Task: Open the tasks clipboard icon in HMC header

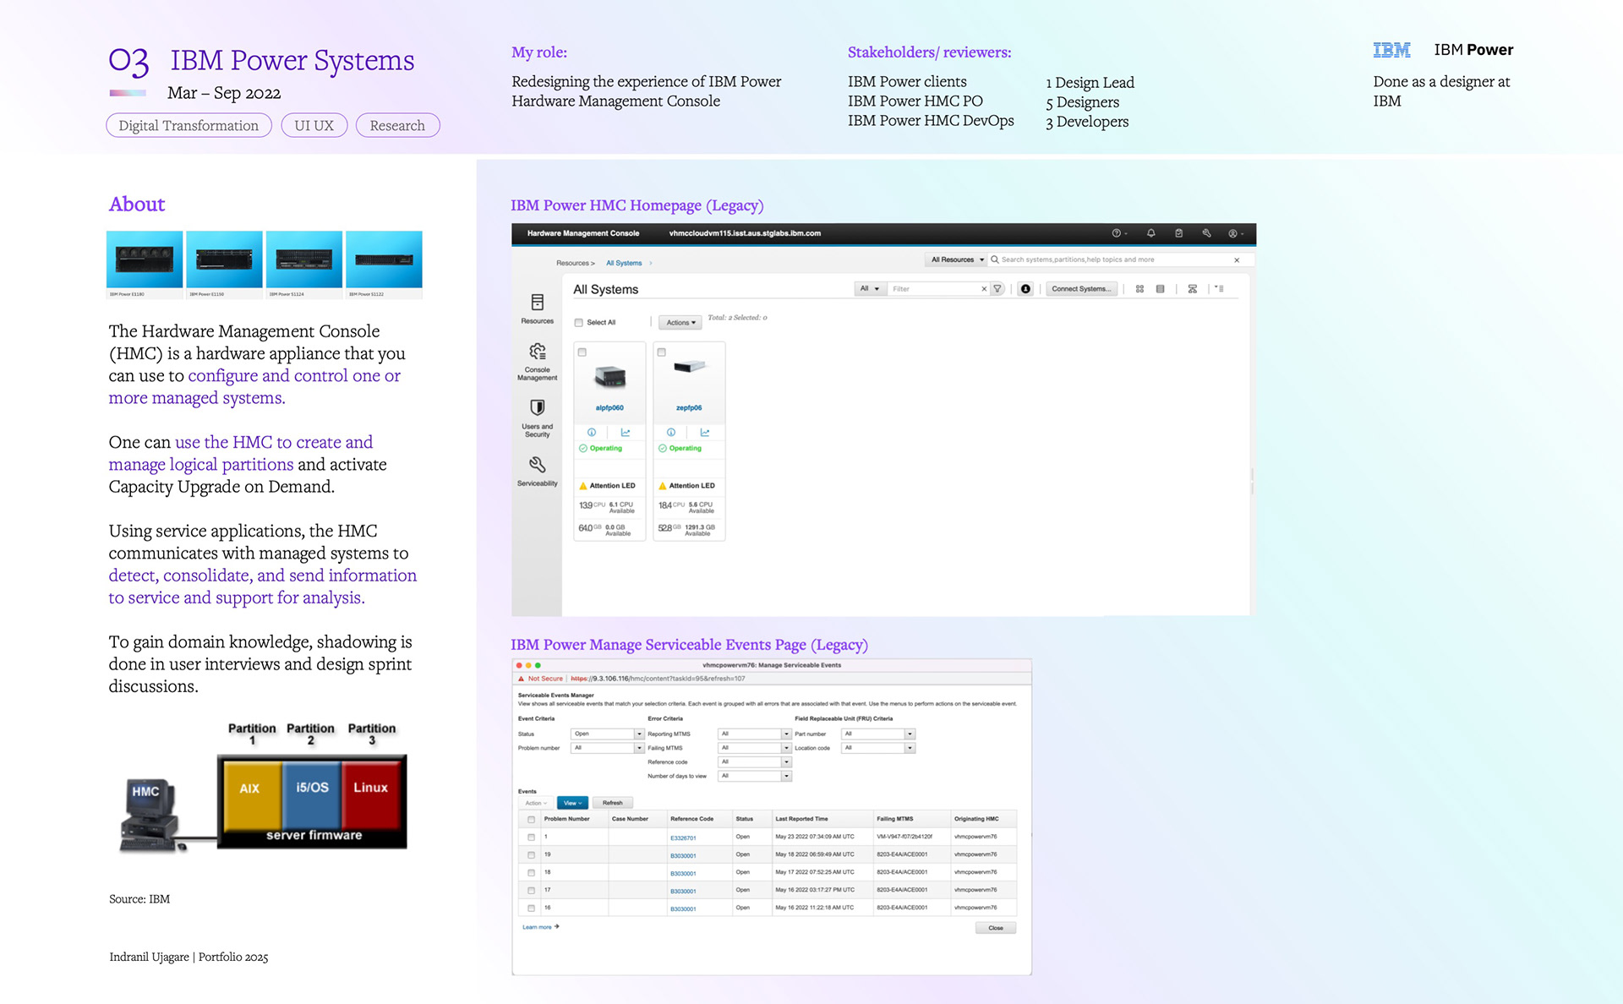Action: 1178,233
